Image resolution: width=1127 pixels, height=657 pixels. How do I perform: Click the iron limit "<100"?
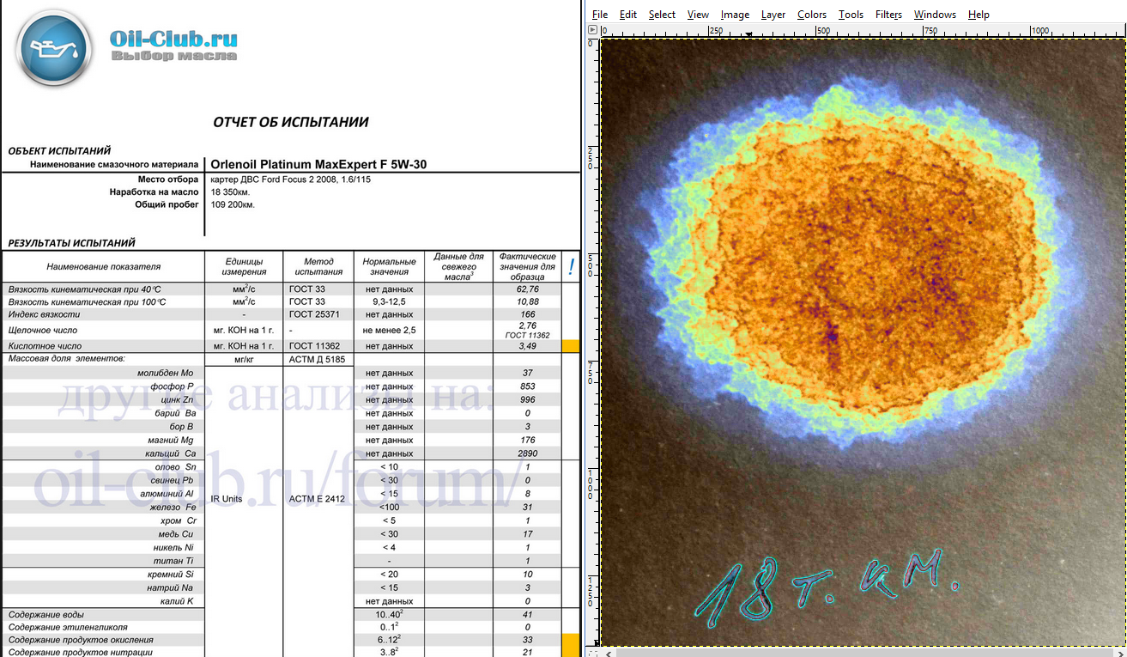[389, 508]
